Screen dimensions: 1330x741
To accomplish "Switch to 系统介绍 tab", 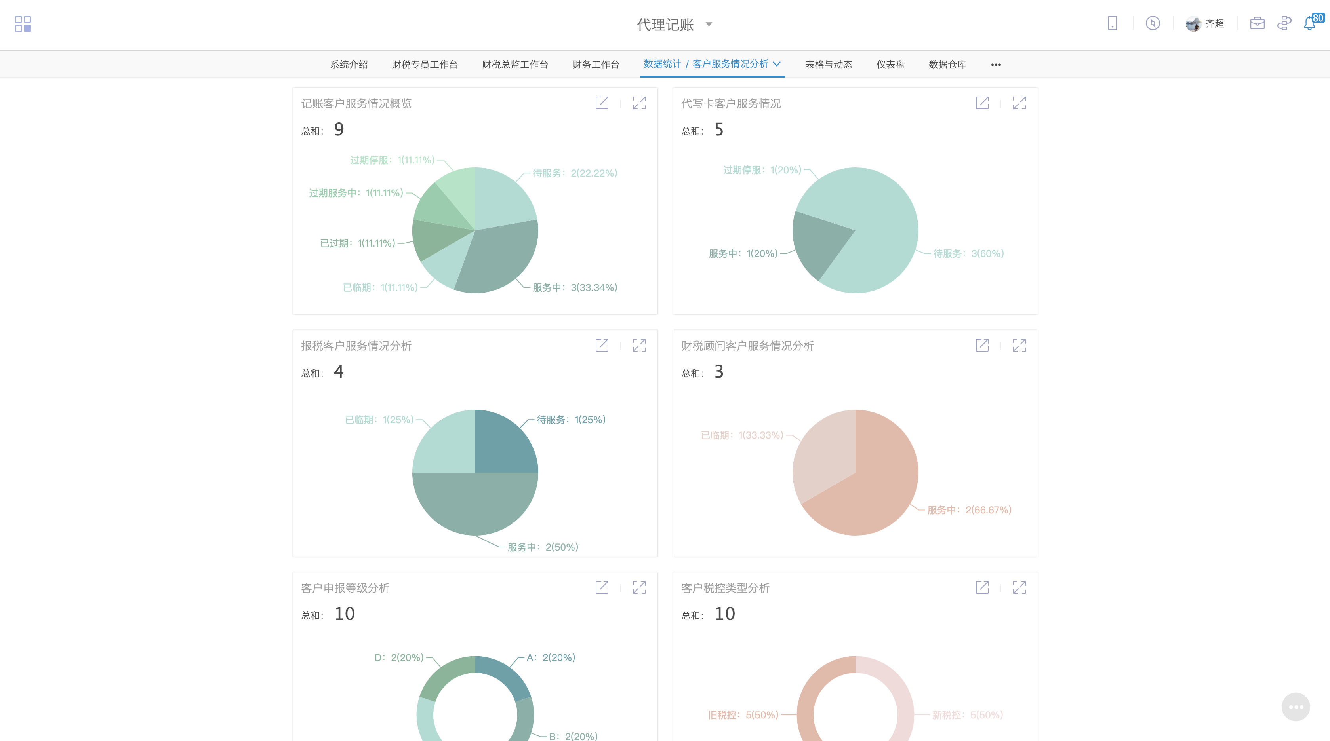I will click(x=349, y=65).
